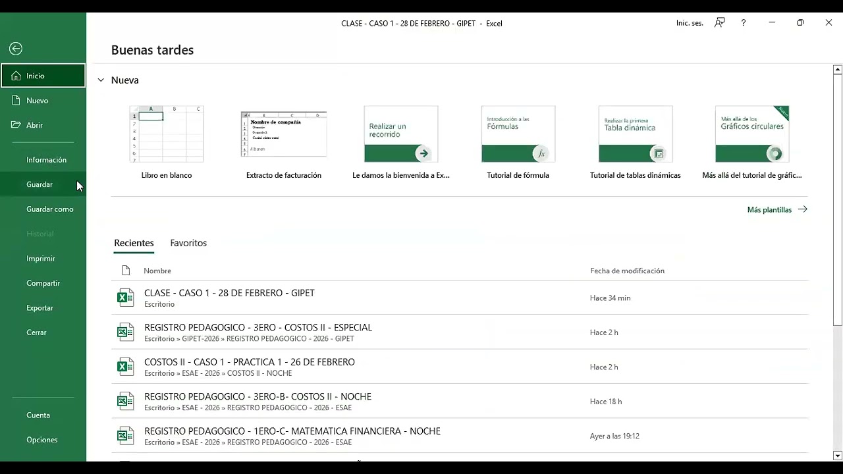Image resolution: width=843 pixels, height=474 pixels.
Task: Click Excel icon beside REGISTRO PEDAGOGICO 3ERO ESPECIAL
Action: (x=125, y=332)
